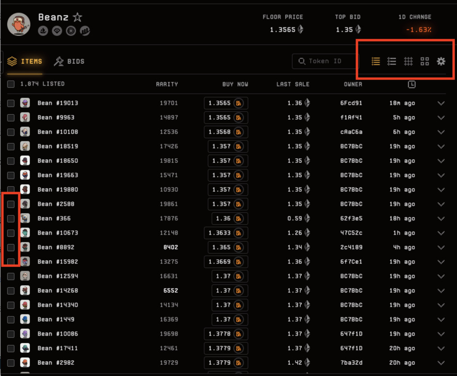Check the box for Bean #14268
Image resolution: width=457 pixels, height=376 pixels.
tap(11, 291)
